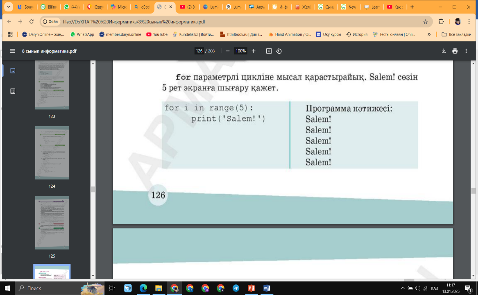478x295 pixels.
Task: Open the Hand Animation bookmark
Action: tap(290, 34)
